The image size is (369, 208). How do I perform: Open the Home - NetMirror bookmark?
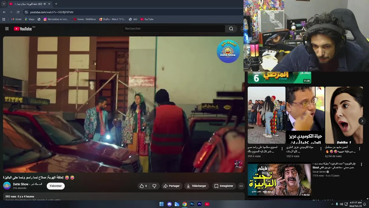click(x=84, y=19)
